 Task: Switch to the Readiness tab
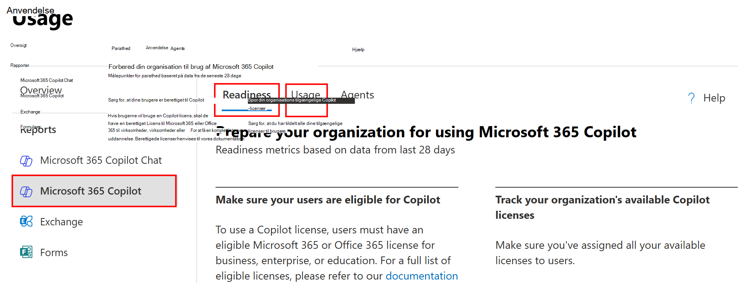tap(247, 95)
